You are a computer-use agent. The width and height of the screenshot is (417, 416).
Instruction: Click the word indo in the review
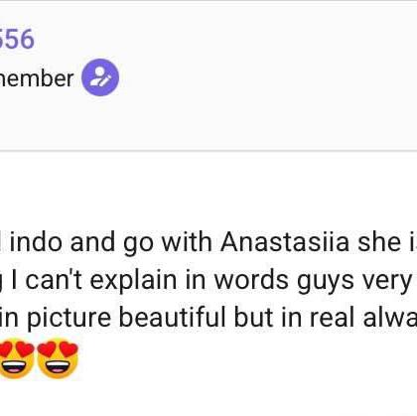click(36, 241)
